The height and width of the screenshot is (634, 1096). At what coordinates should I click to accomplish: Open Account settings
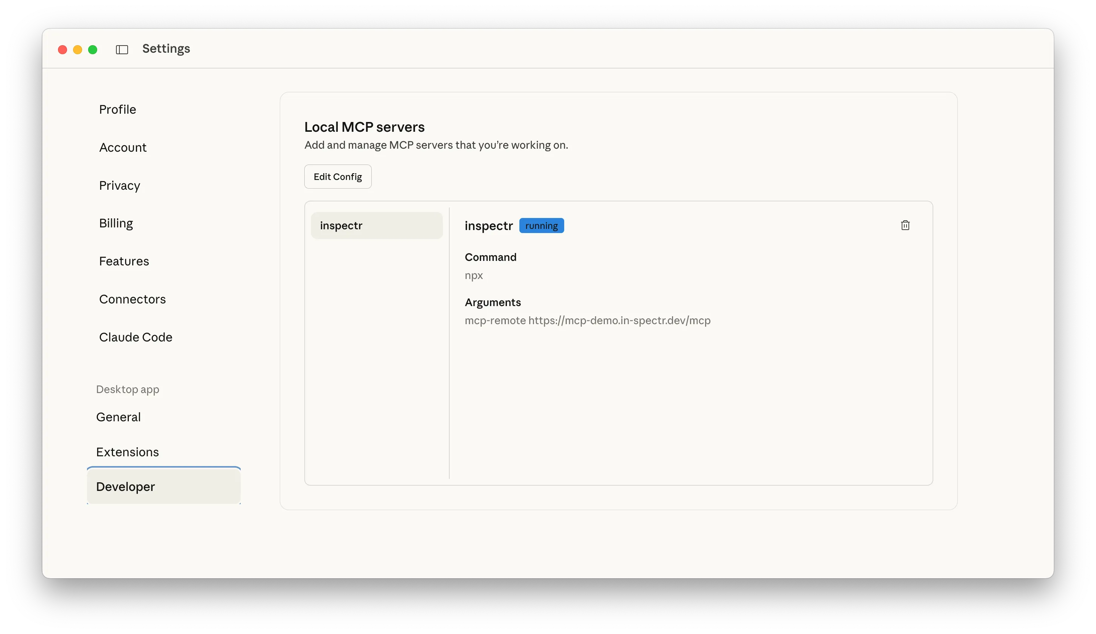coord(123,148)
